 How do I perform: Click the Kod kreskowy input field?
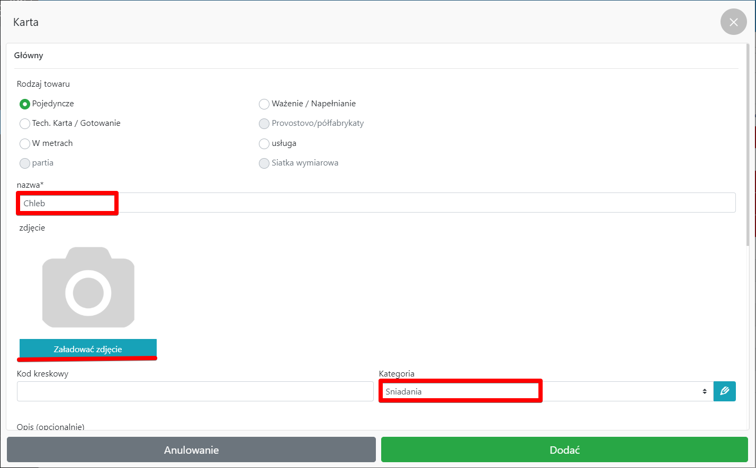point(195,391)
